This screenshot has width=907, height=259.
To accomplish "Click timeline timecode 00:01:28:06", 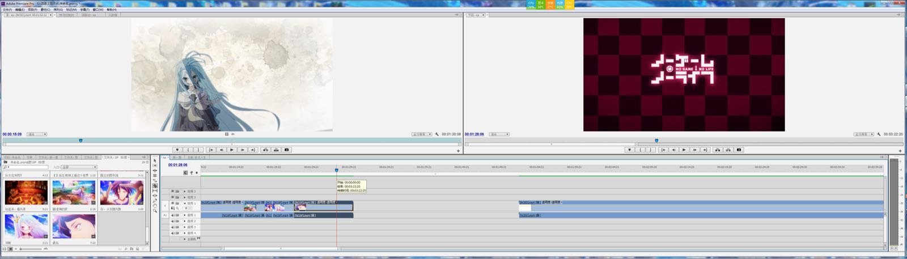I will click(x=178, y=165).
